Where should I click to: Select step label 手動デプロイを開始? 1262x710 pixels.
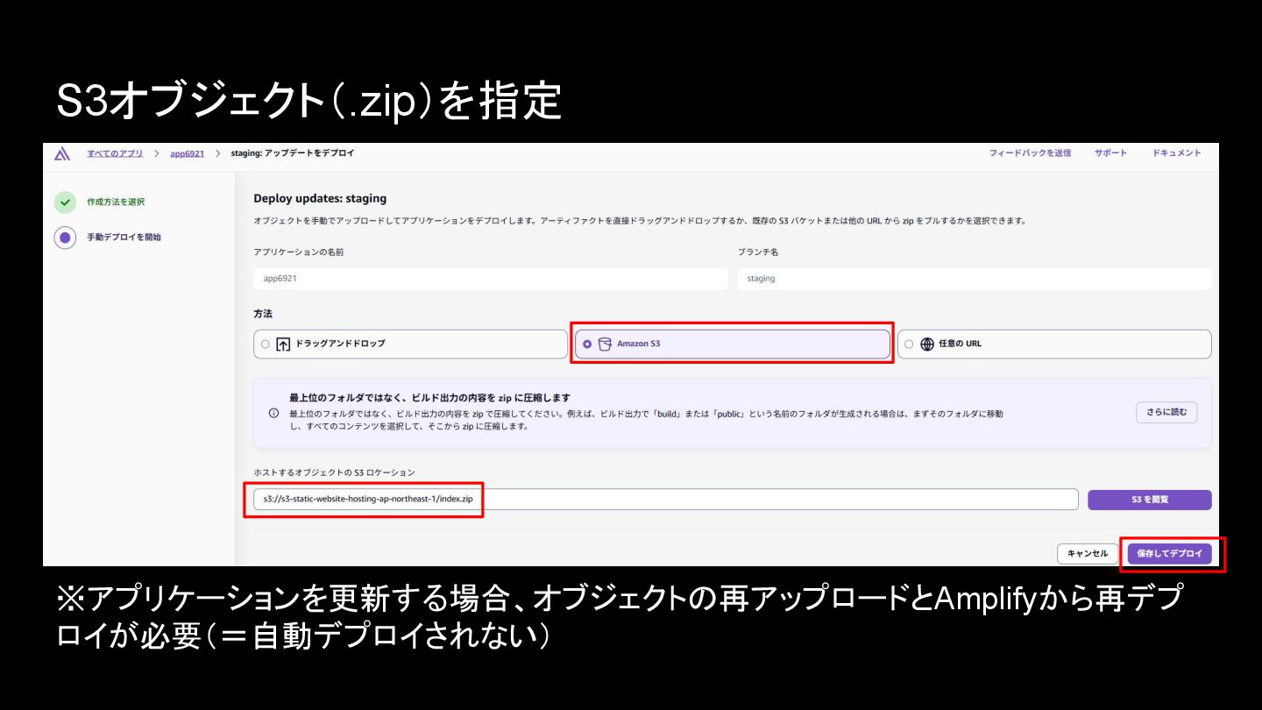pyautogui.click(x=124, y=238)
